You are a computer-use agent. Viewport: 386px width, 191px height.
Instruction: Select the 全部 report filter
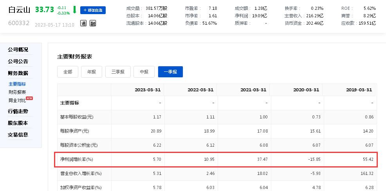(x=68, y=72)
